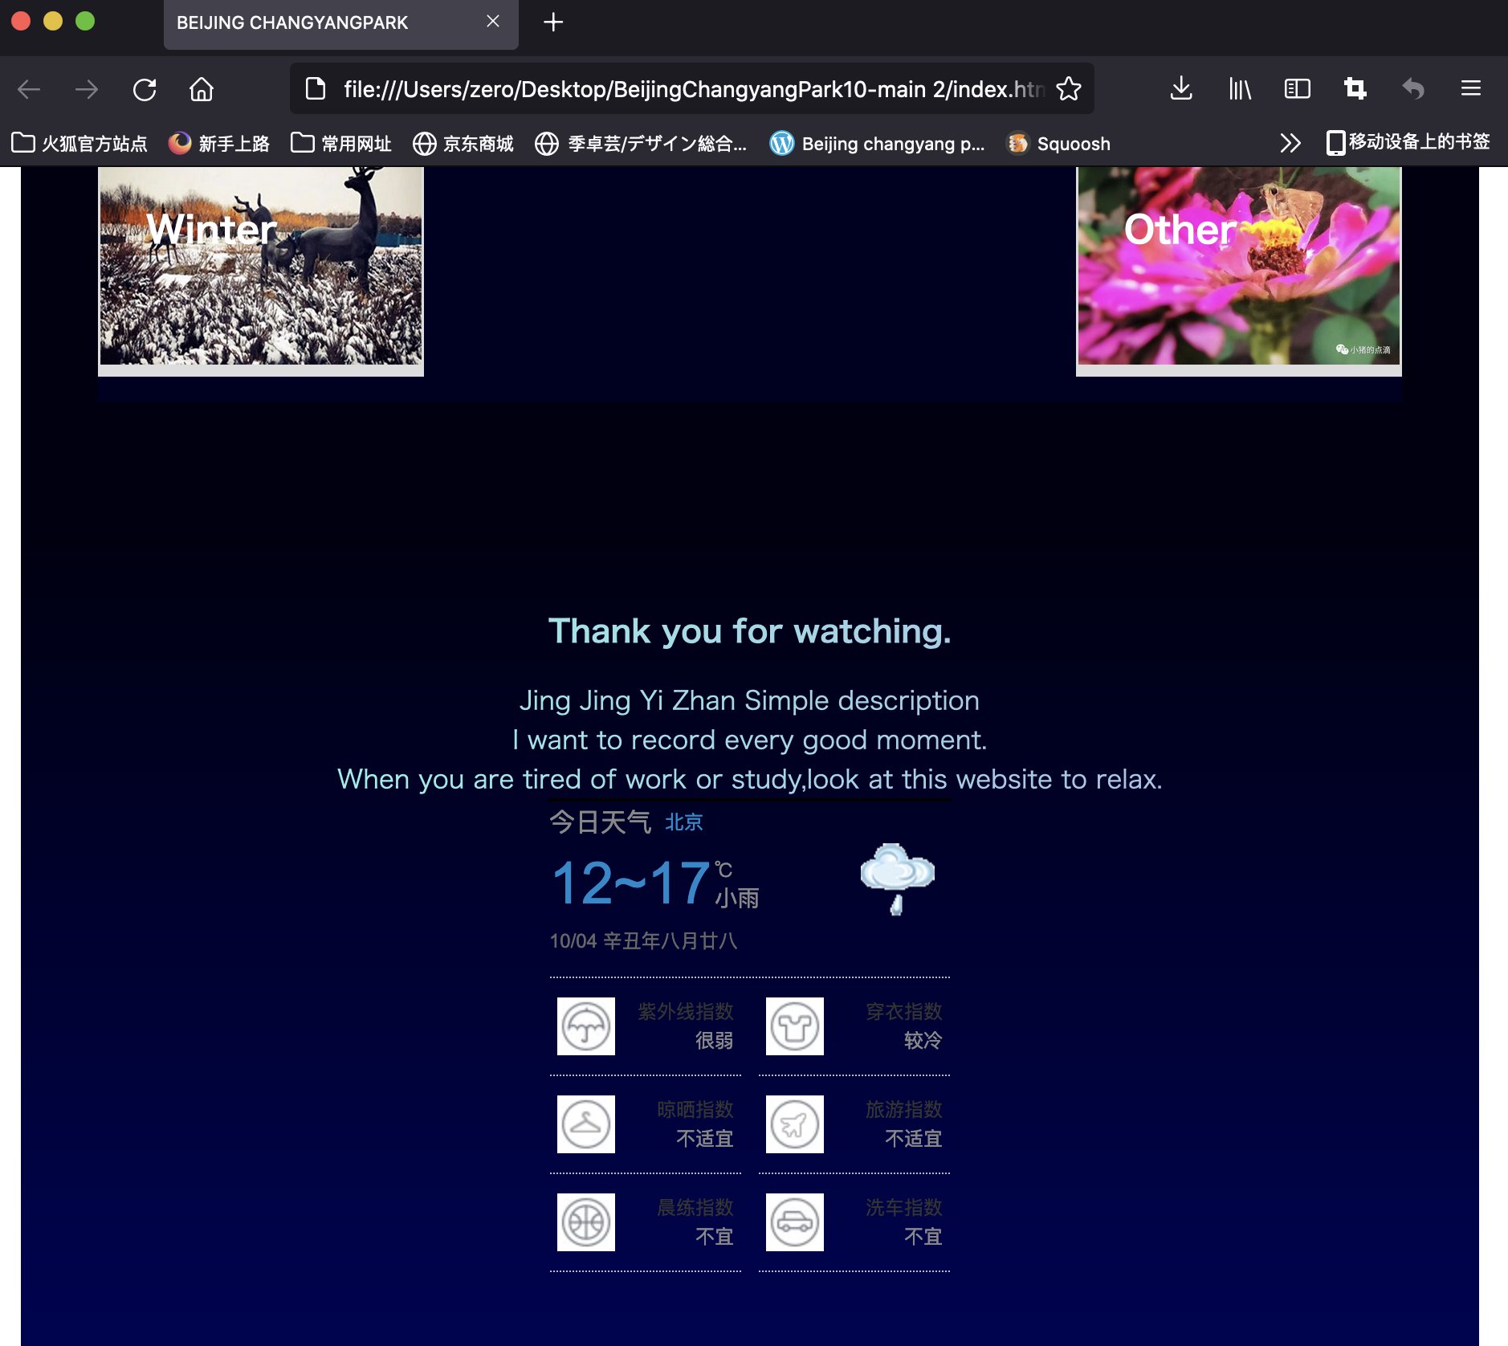The height and width of the screenshot is (1346, 1508).
Task: Open the Downloads panel
Action: click(x=1180, y=89)
